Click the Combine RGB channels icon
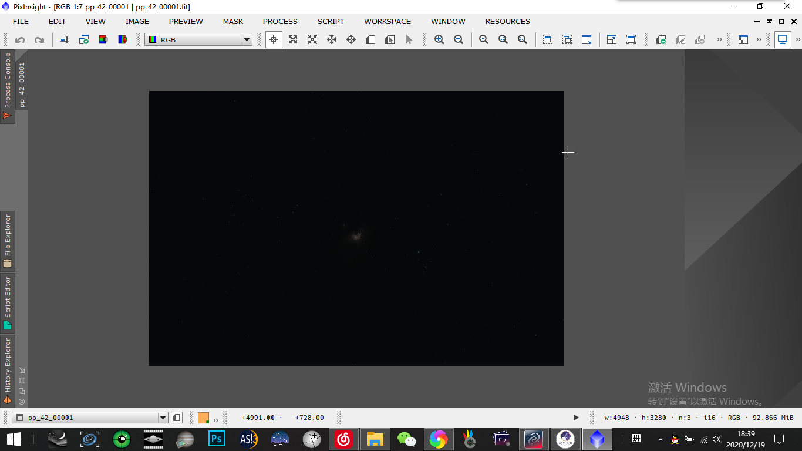Viewport: 802px width, 451px height. pos(123,40)
